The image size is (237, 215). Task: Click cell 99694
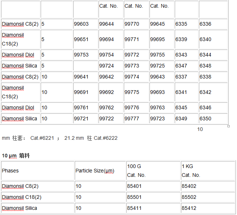tap(111, 39)
